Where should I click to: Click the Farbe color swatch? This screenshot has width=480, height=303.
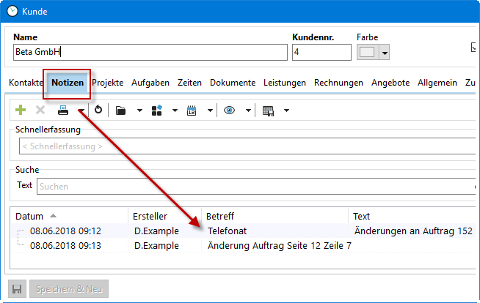click(x=367, y=53)
